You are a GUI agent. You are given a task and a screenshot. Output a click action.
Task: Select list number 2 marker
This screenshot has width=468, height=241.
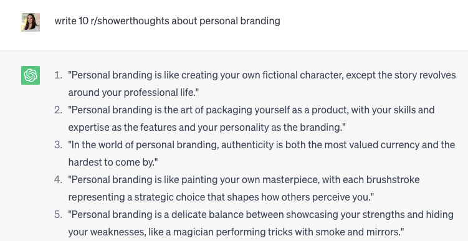[x=58, y=110]
